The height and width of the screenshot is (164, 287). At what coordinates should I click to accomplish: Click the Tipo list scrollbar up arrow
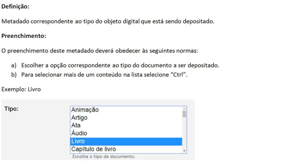(x=184, y=109)
